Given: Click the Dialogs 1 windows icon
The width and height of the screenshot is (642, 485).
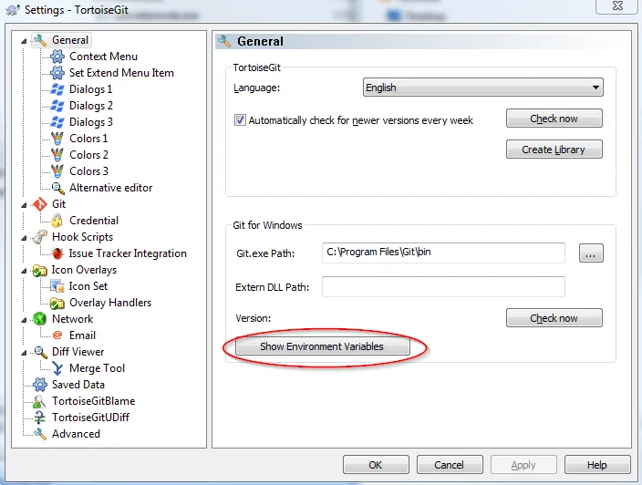Looking at the screenshot, I should 57,89.
